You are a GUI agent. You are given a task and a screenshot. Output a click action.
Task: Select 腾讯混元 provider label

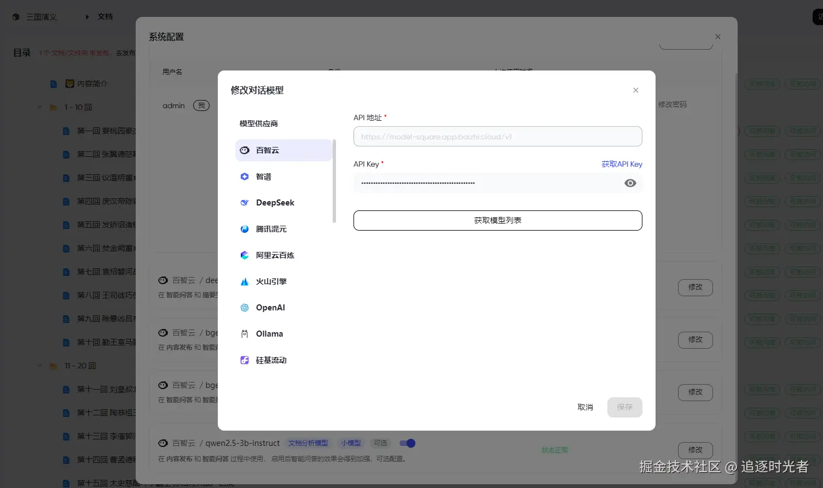pyautogui.click(x=271, y=229)
